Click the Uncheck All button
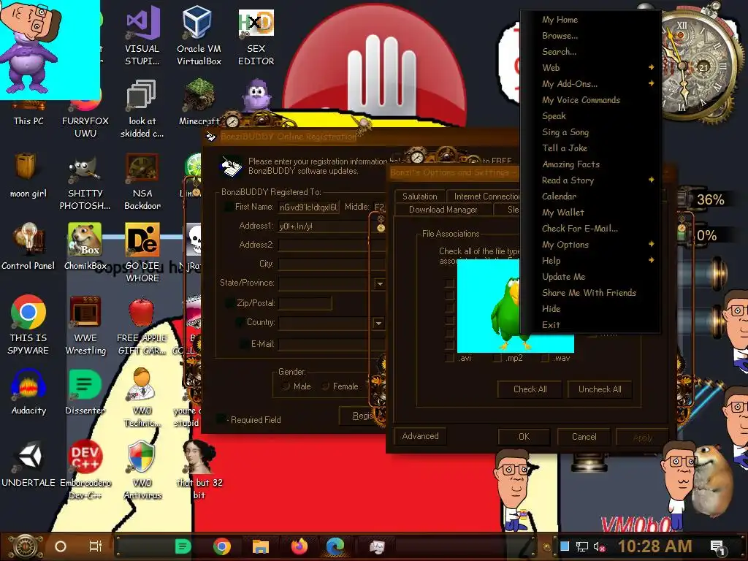Image resolution: width=748 pixels, height=561 pixels. click(x=600, y=389)
